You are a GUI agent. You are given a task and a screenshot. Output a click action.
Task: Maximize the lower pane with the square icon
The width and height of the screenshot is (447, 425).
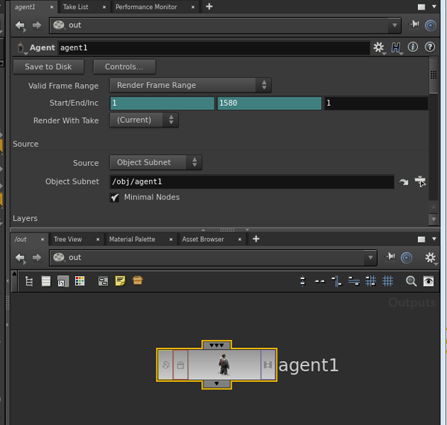click(422, 240)
